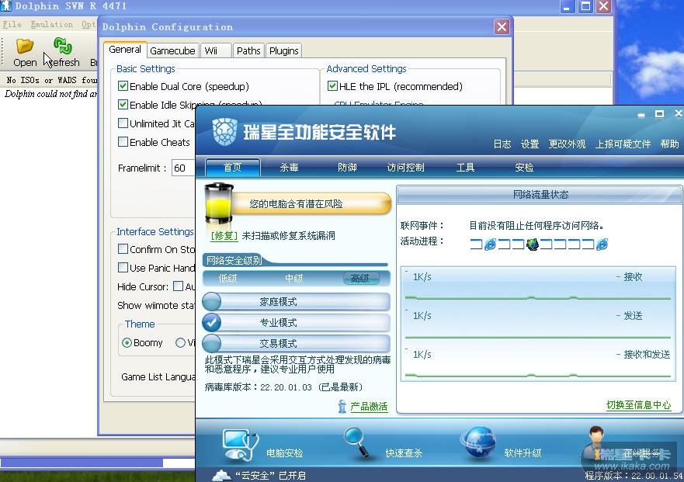This screenshot has height=482, width=684.
Task: Select the Boomy theme radio button
Action: click(x=127, y=342)
